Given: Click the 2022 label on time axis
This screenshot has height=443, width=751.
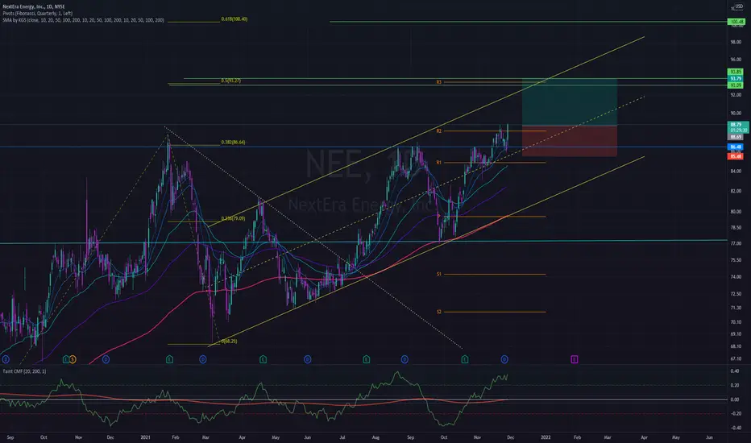Looking at the screenshot, I should pos(546,437).
